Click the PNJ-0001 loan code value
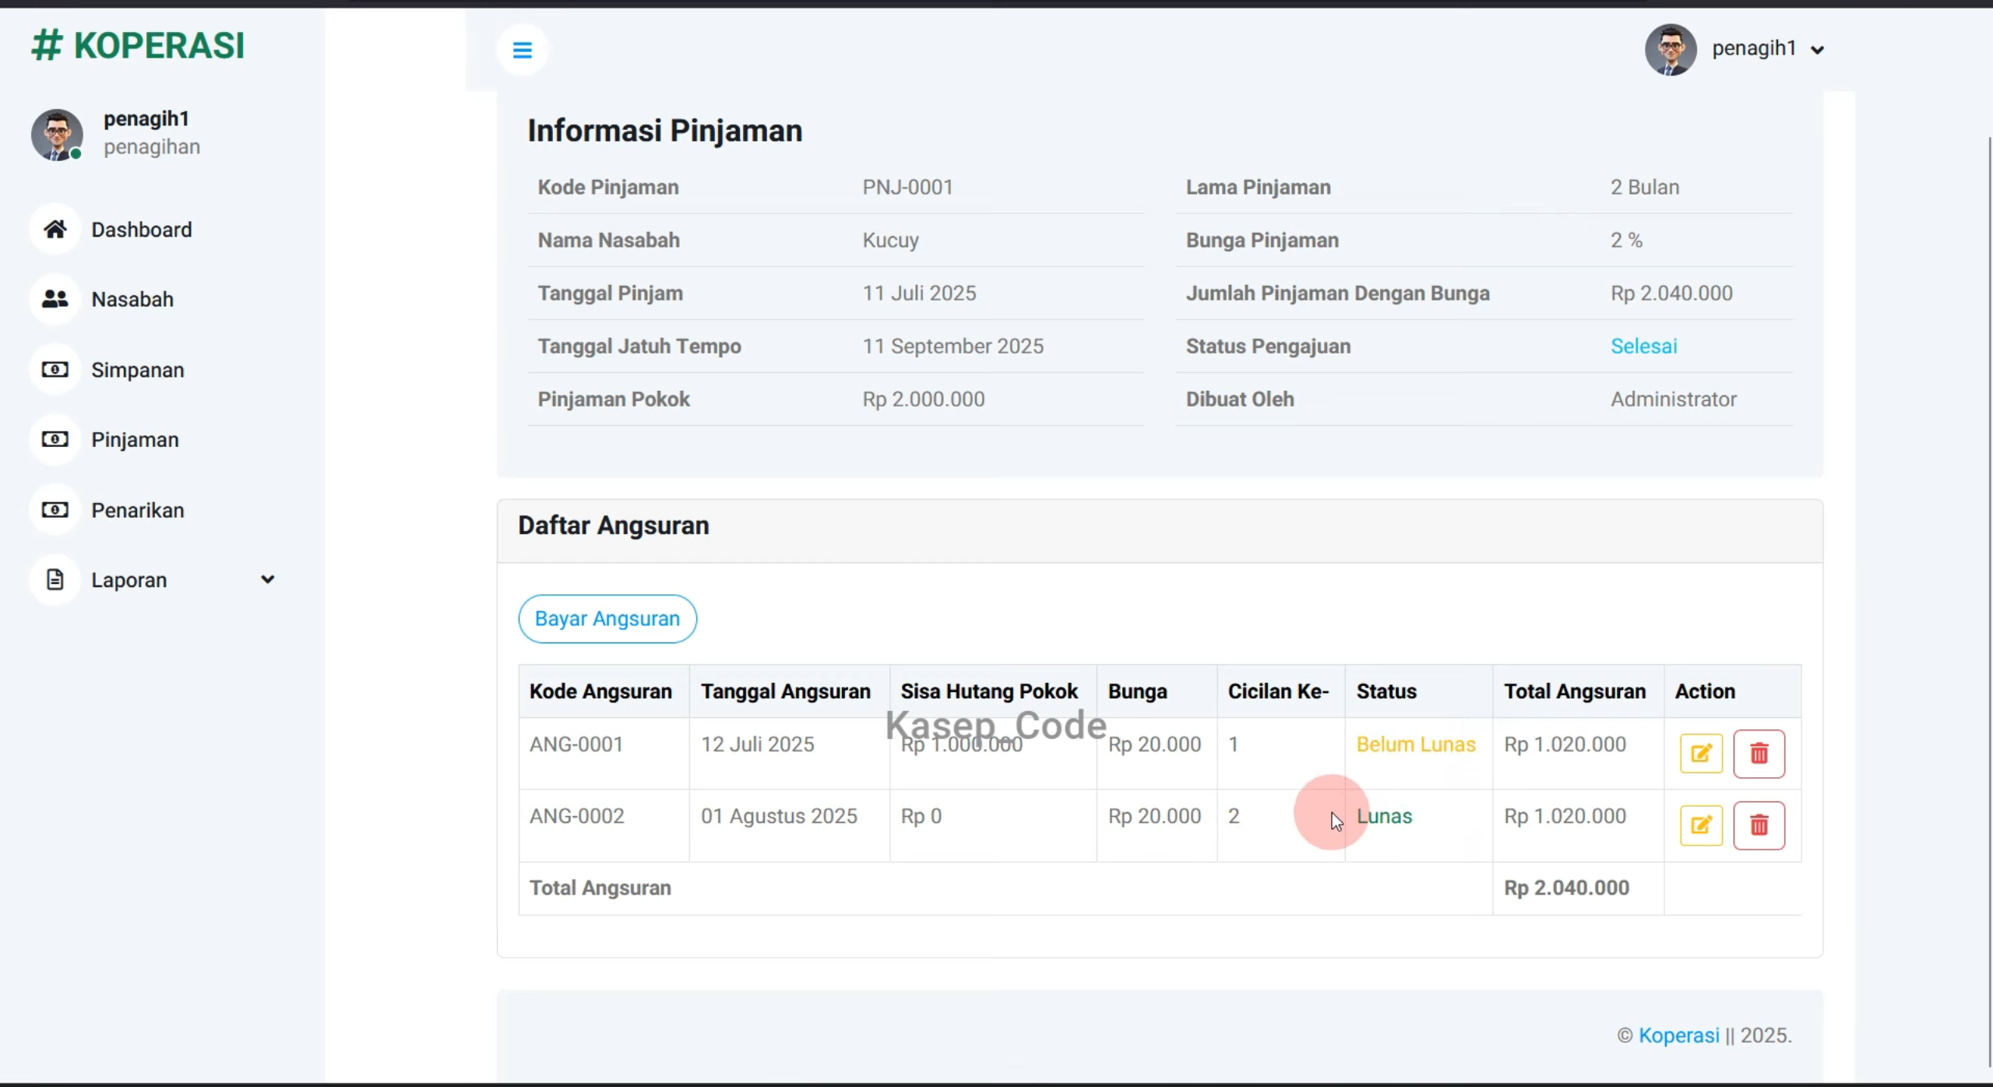The image size is (1993, 1087). pos(907,187)
